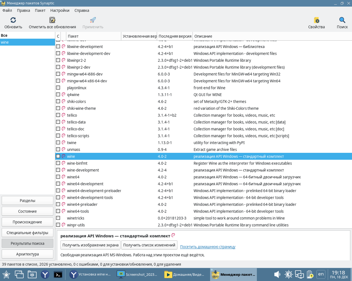Open the Файл menu
The image size is (352, 281).
[x=7, y=10]
